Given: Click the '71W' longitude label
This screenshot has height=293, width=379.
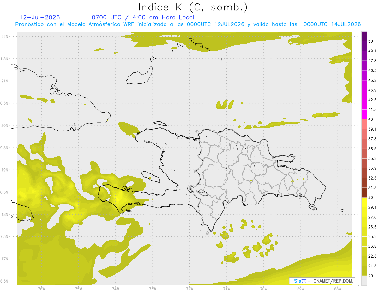Looking at the screenshot, I should point(226,289).
